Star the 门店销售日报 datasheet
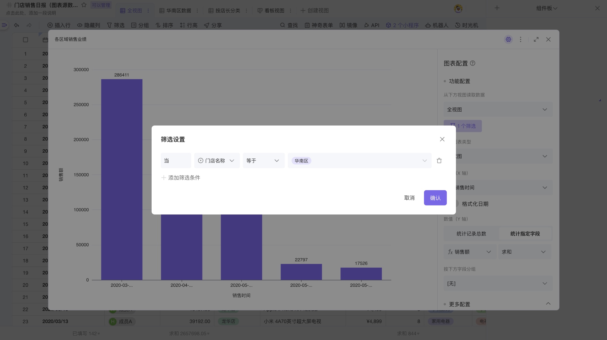Screen dimensions: 607x340 click(84, 5)
